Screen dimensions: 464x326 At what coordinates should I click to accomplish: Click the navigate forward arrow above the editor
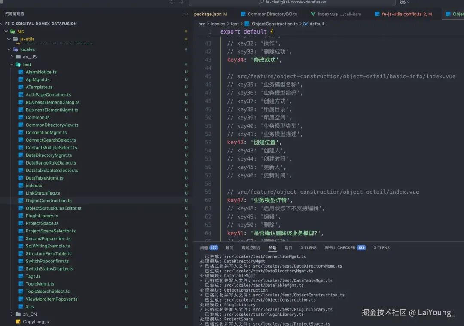[181, 2]
